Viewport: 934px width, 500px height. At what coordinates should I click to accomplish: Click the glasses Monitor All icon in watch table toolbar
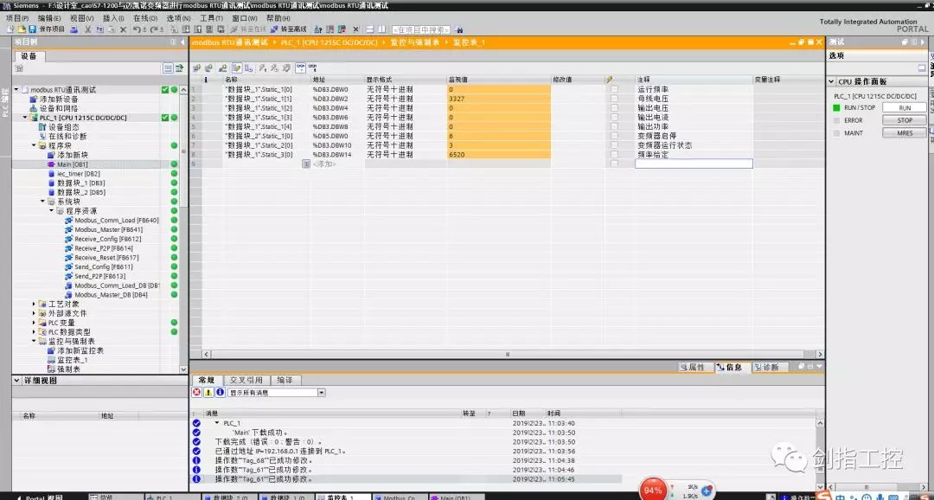(x=300, y=67)
